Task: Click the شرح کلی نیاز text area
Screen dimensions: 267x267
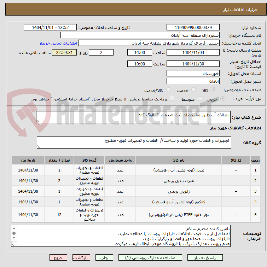Action: (x=133, y=117)
